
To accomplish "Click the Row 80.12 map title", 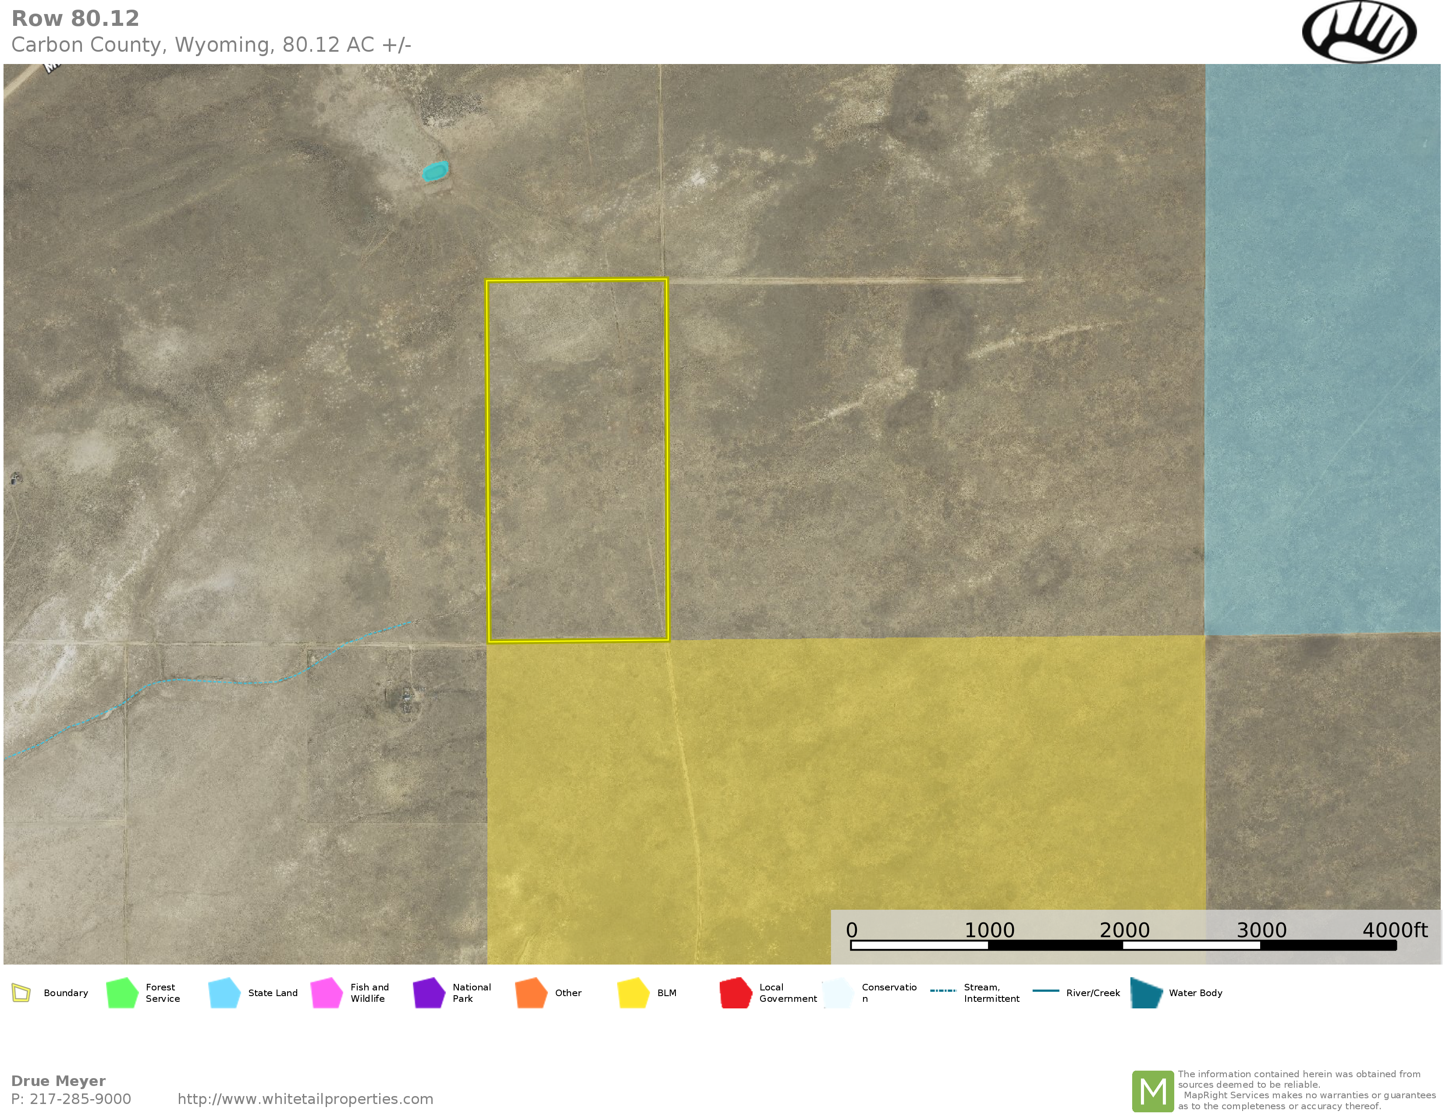I will tap(75, 18).
